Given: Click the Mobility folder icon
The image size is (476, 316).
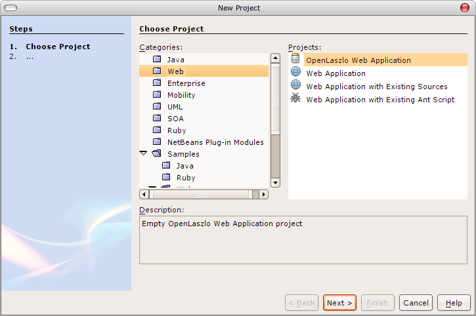Looking at the screenshot, I should click(x=157, y=94).
